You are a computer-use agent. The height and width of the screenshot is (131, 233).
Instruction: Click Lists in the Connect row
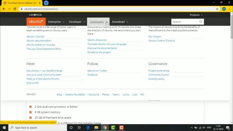click(x=135, y=95)
